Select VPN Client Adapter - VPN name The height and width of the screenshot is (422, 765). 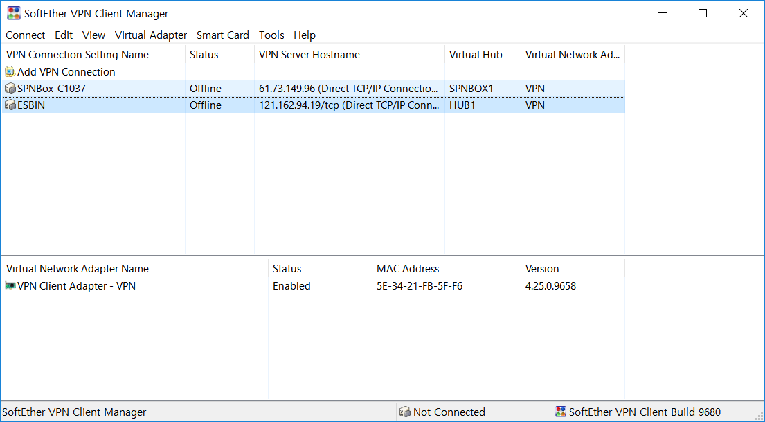(x=77, y=285)
